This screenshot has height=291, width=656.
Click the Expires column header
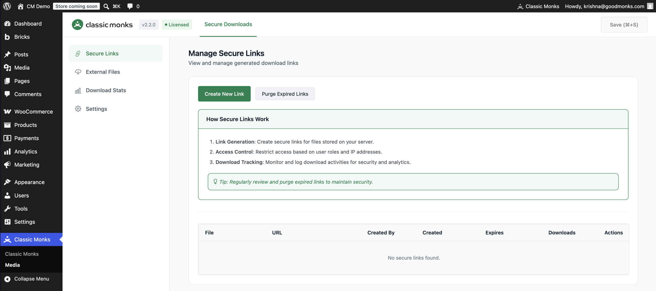pos(494,232)
